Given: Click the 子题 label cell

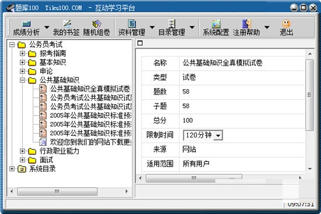Looking at the screenshot, I should (160, 106).
